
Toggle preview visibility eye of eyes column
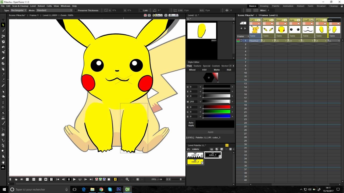(x=299, y=20)
